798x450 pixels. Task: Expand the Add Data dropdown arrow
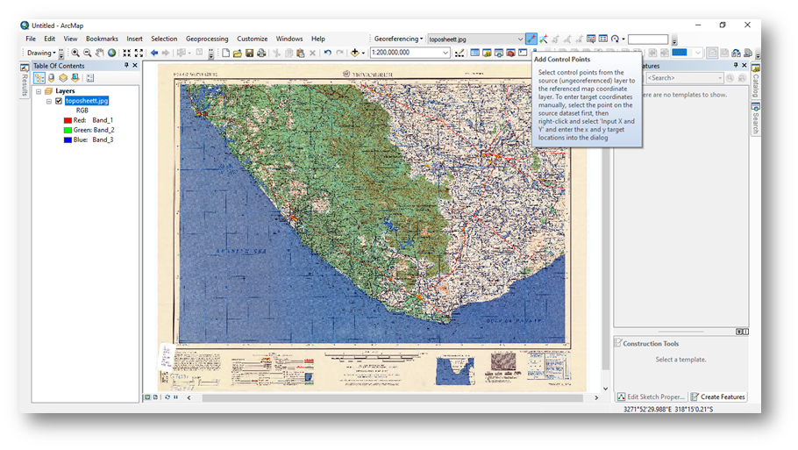363,53
